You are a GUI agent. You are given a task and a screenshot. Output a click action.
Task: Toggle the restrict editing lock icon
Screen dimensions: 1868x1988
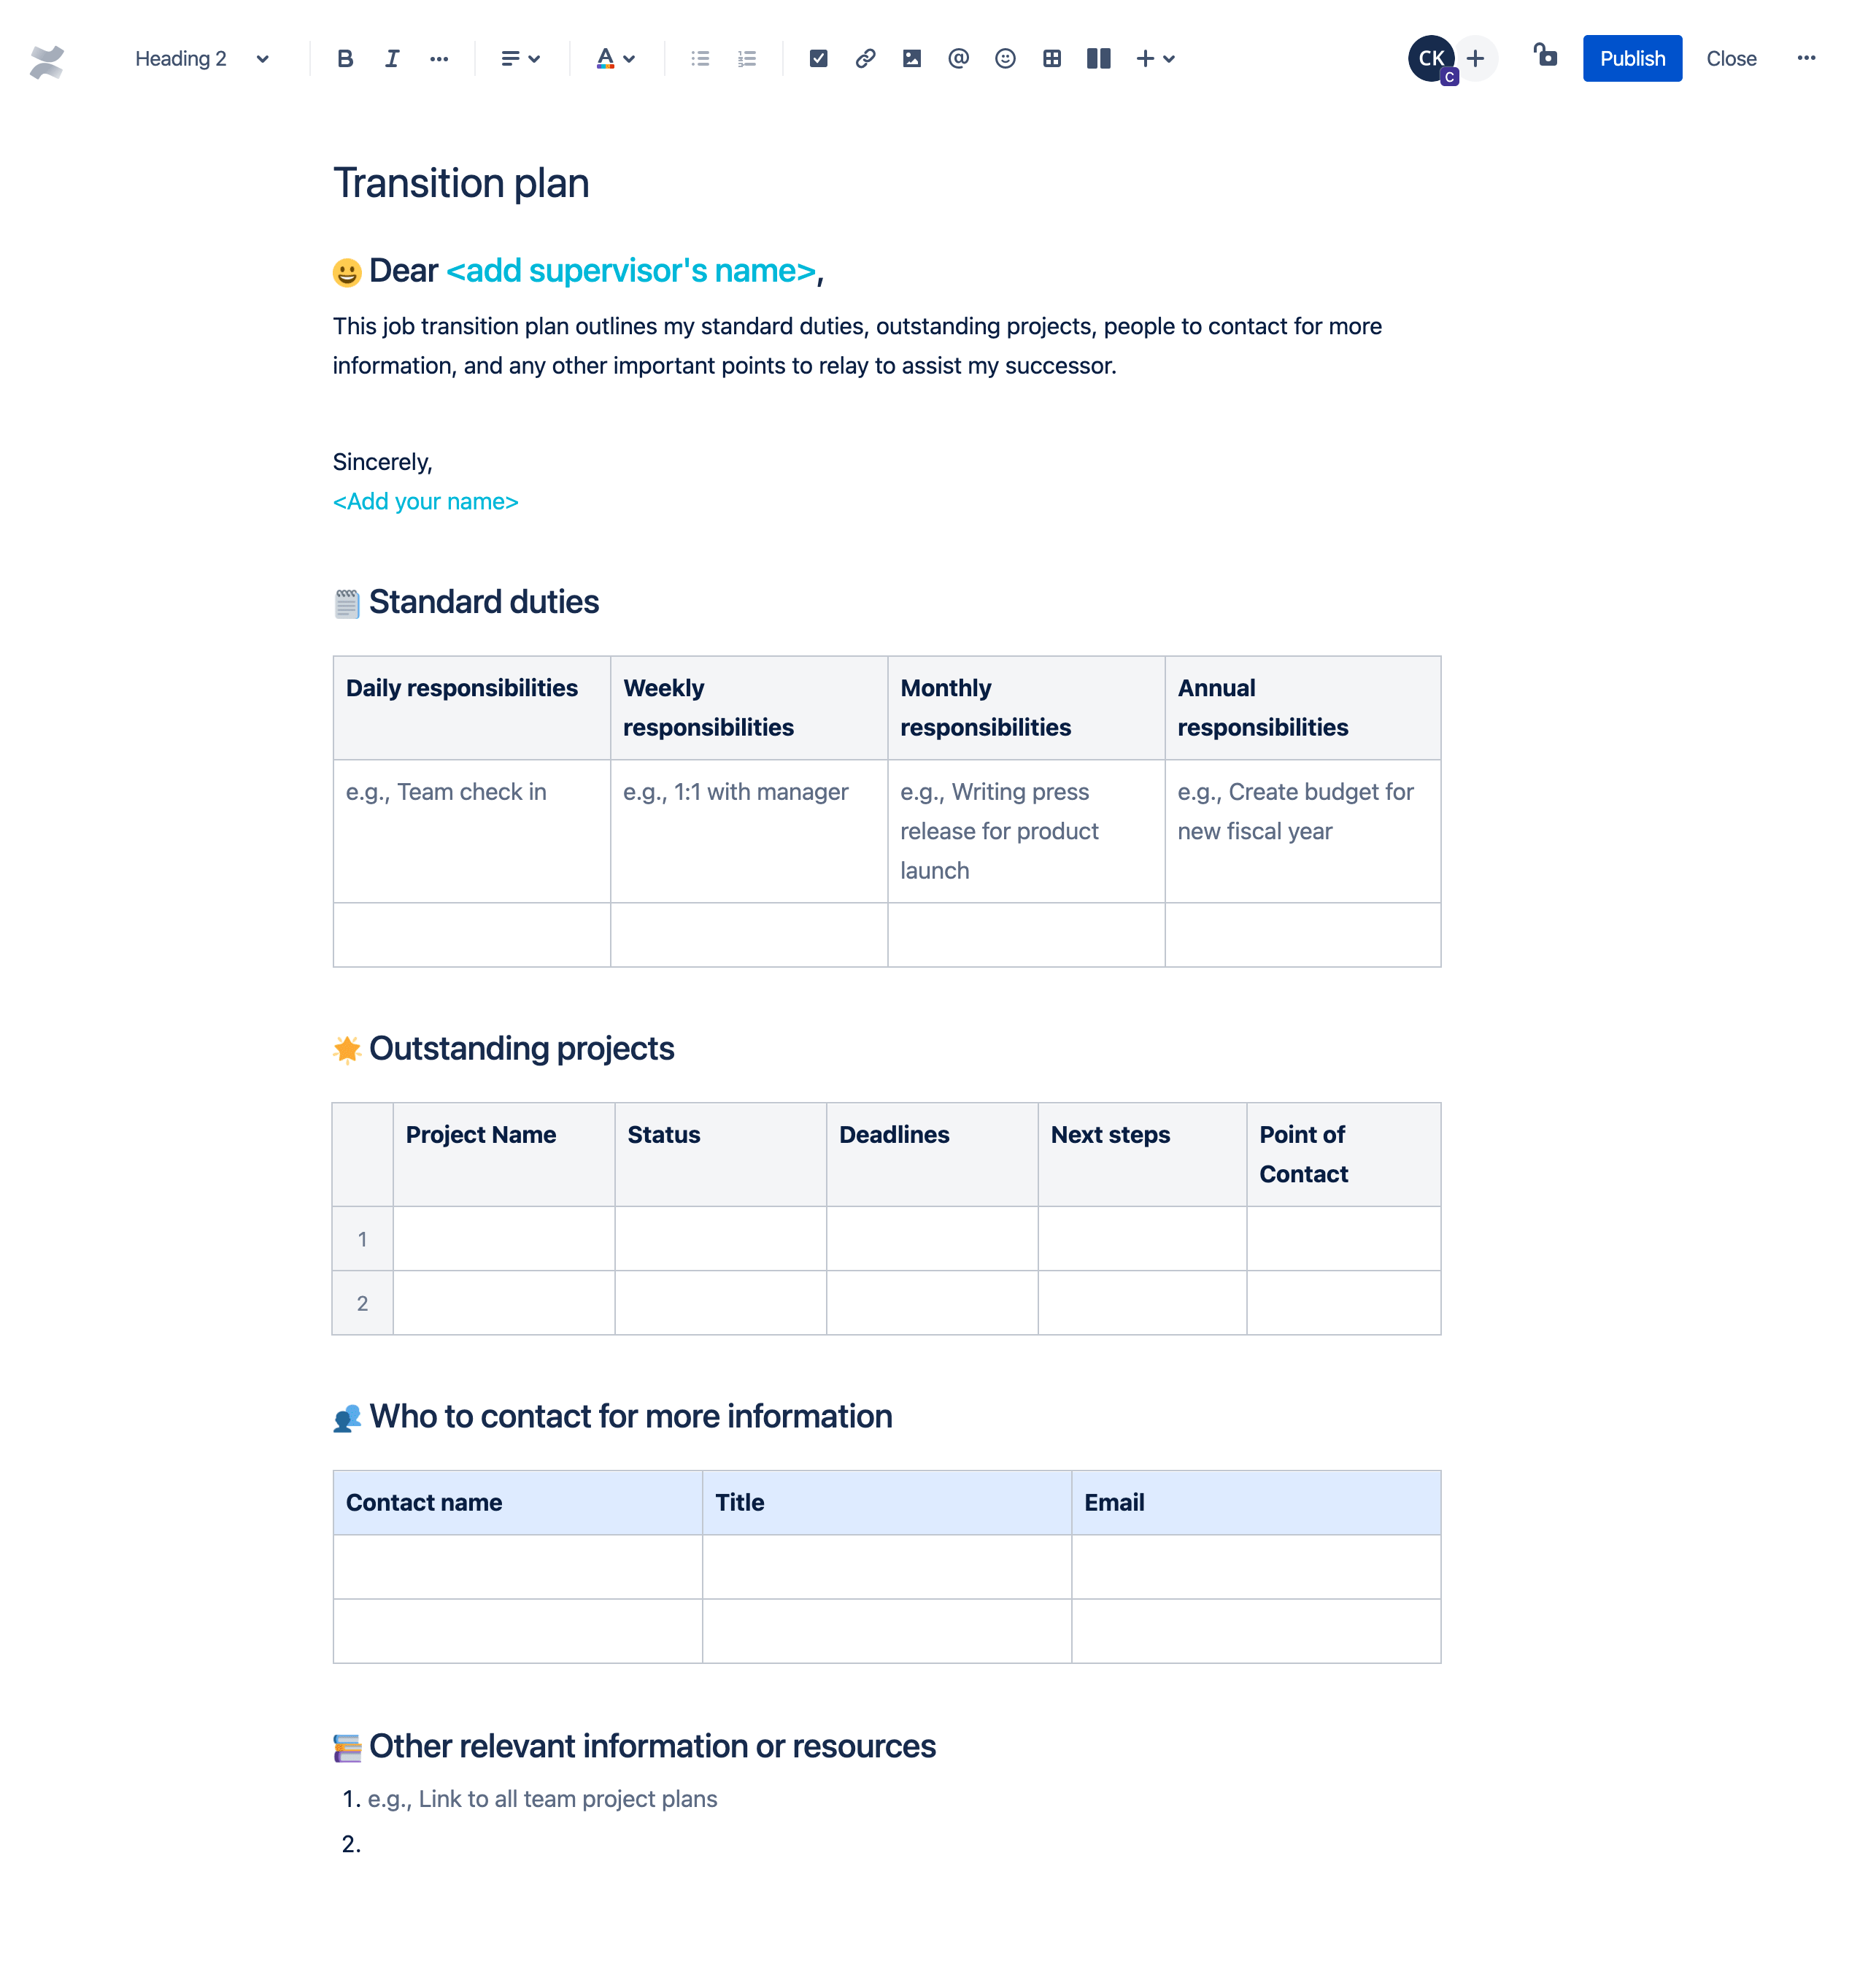click(1545, 58)
